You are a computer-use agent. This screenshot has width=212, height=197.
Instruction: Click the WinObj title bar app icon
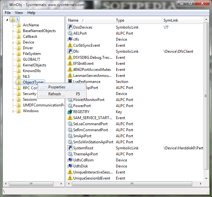point(5,5)
